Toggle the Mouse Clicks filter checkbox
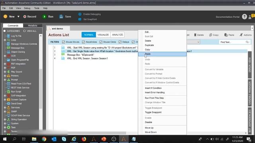The height and width of the screenshot is (143, 255). coord(101,42)
